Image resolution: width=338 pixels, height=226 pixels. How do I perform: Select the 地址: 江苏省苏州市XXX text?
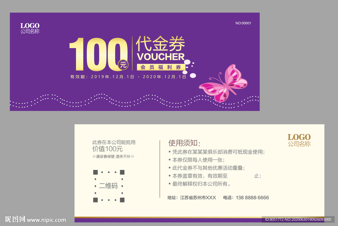[x=192, y=198]
